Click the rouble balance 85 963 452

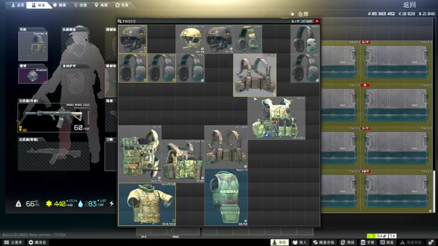click(381, 14)
